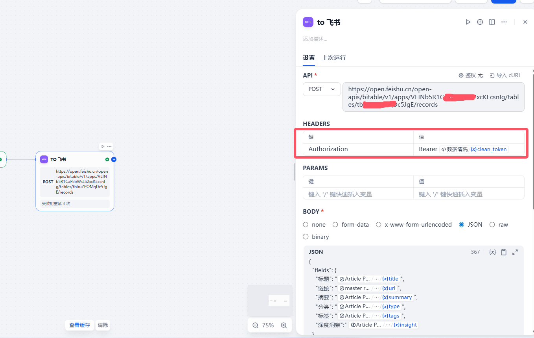
Task: Close the to 飞书 settings panel
Action: coord(525,22)
